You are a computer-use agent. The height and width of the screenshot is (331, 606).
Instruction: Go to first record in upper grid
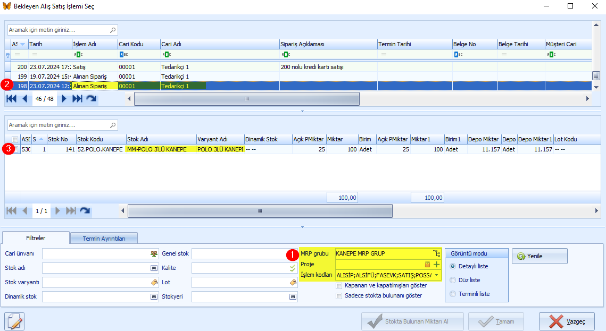coord(11,99)
